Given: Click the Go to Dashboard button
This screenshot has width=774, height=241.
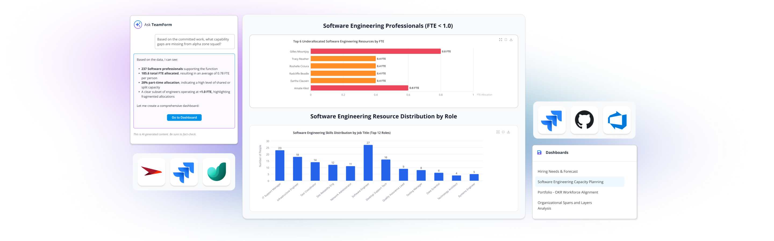Looking at the screenshot, I should (184, 117).
